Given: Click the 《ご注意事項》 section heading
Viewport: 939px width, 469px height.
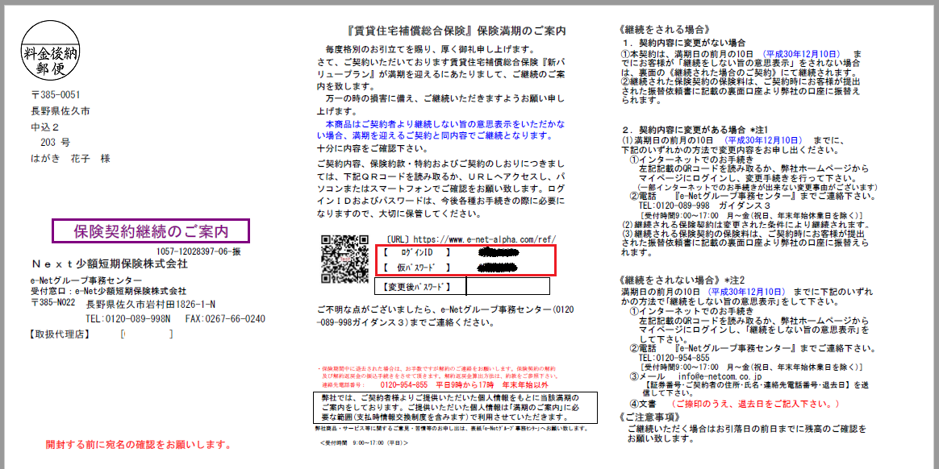Looking at the screenshot, I should [652, 416].
